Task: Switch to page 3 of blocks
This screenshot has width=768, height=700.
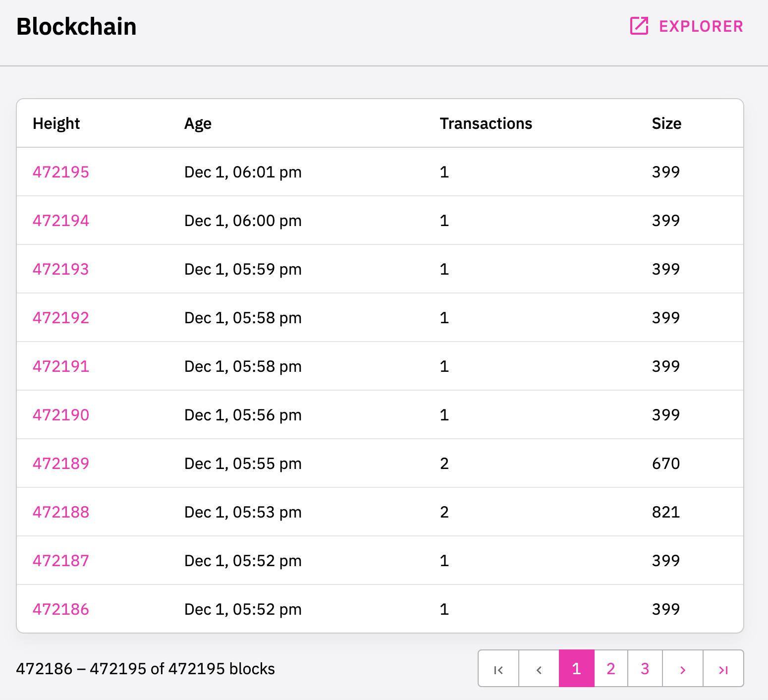Action: (645, 669)
